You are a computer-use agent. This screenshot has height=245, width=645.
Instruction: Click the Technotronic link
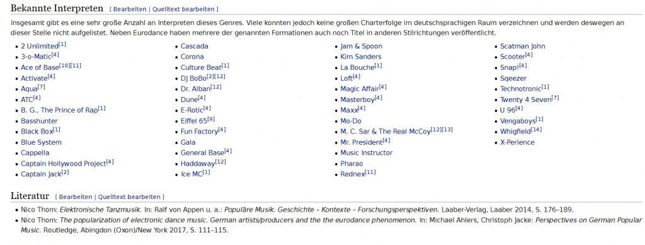tap(520, 89)
